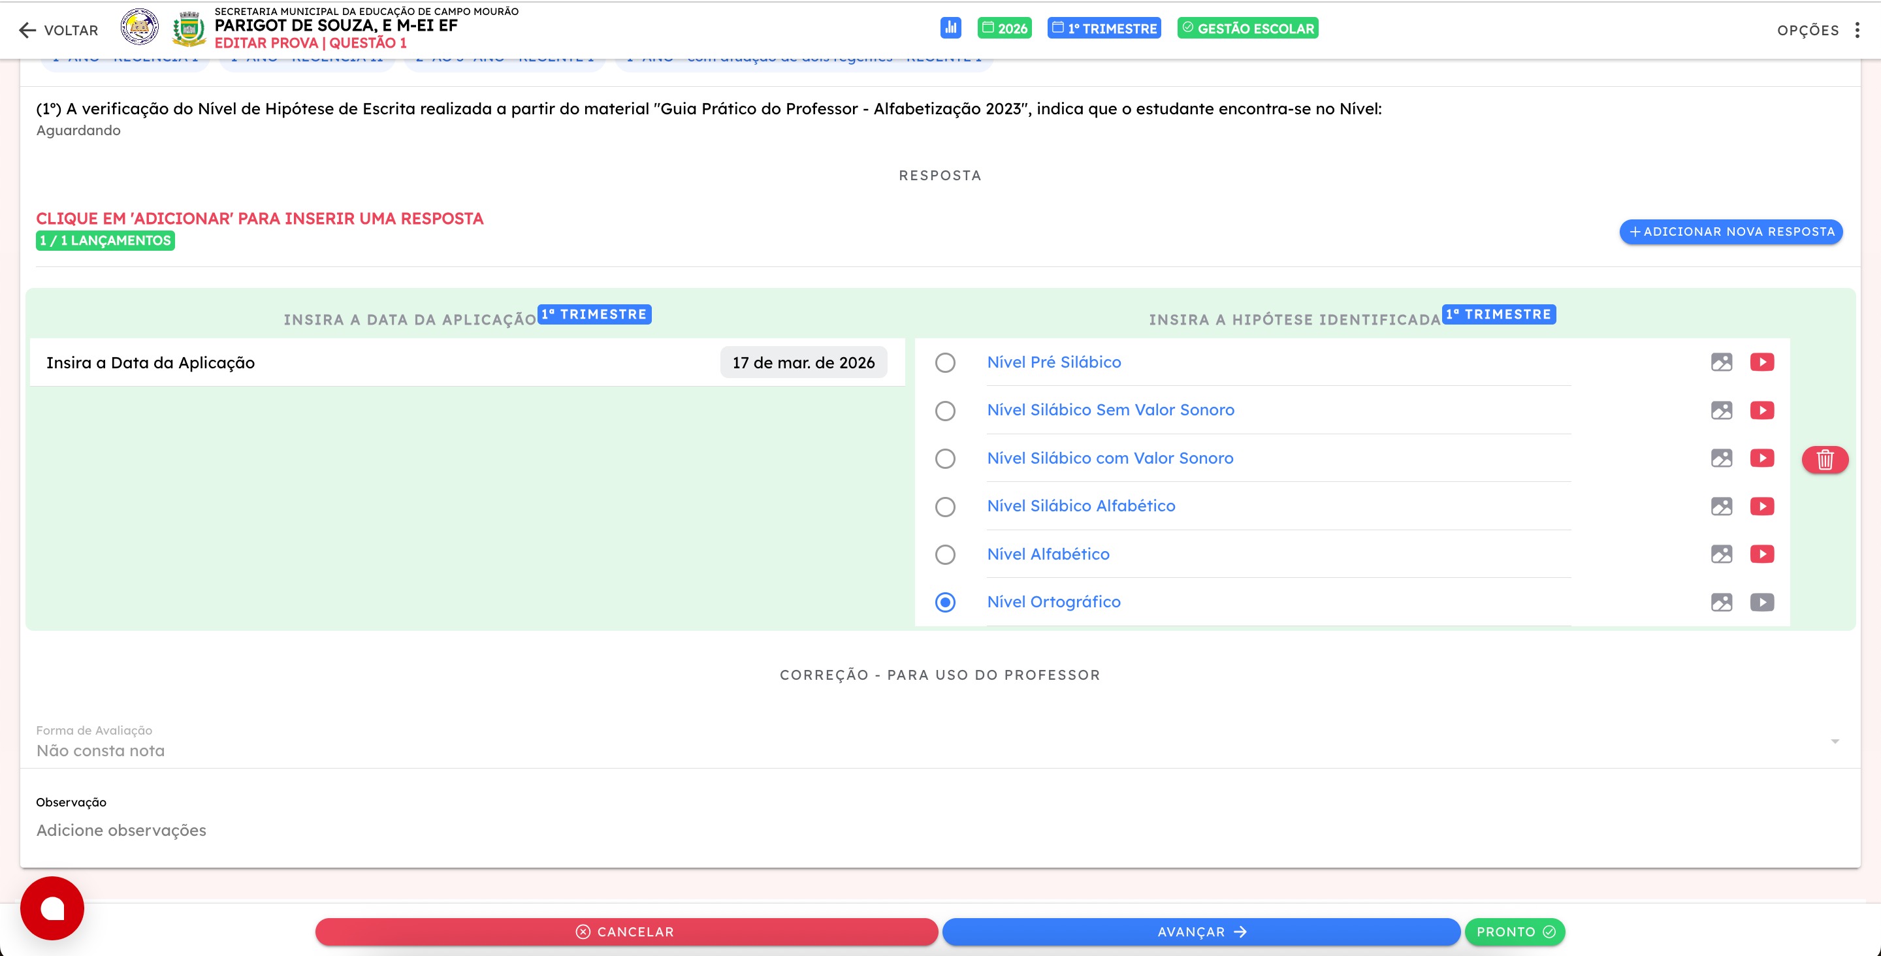Viewport: 1881px width, 956px height.
Task: Click the 2026 year badge
Action: [1004, 27]
